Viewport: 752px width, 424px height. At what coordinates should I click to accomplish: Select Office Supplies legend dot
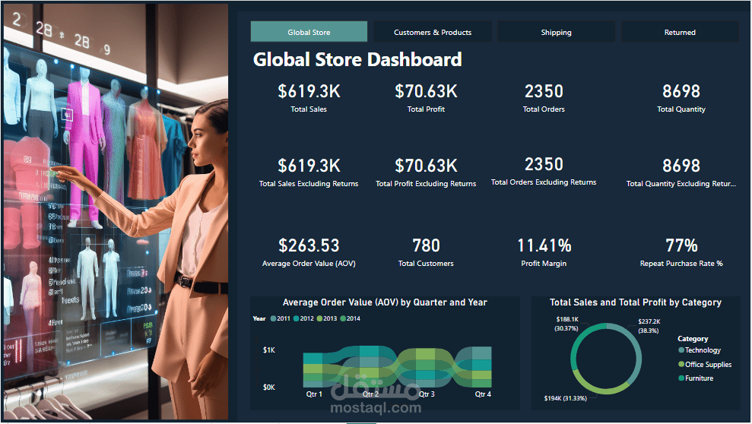tap(681, 364)
